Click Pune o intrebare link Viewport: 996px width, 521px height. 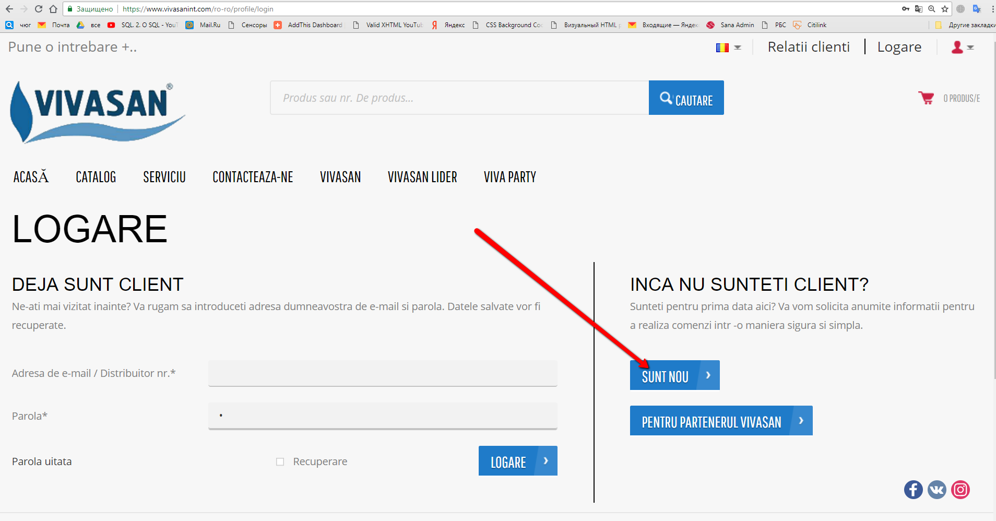pos(73,47)
